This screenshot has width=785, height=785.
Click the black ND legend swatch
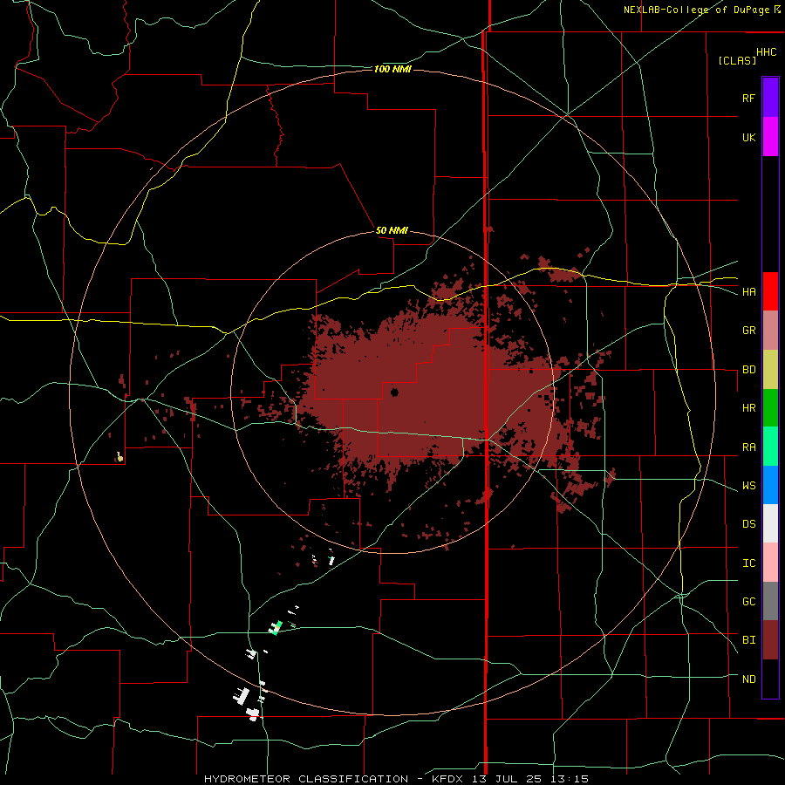[770, 679]
